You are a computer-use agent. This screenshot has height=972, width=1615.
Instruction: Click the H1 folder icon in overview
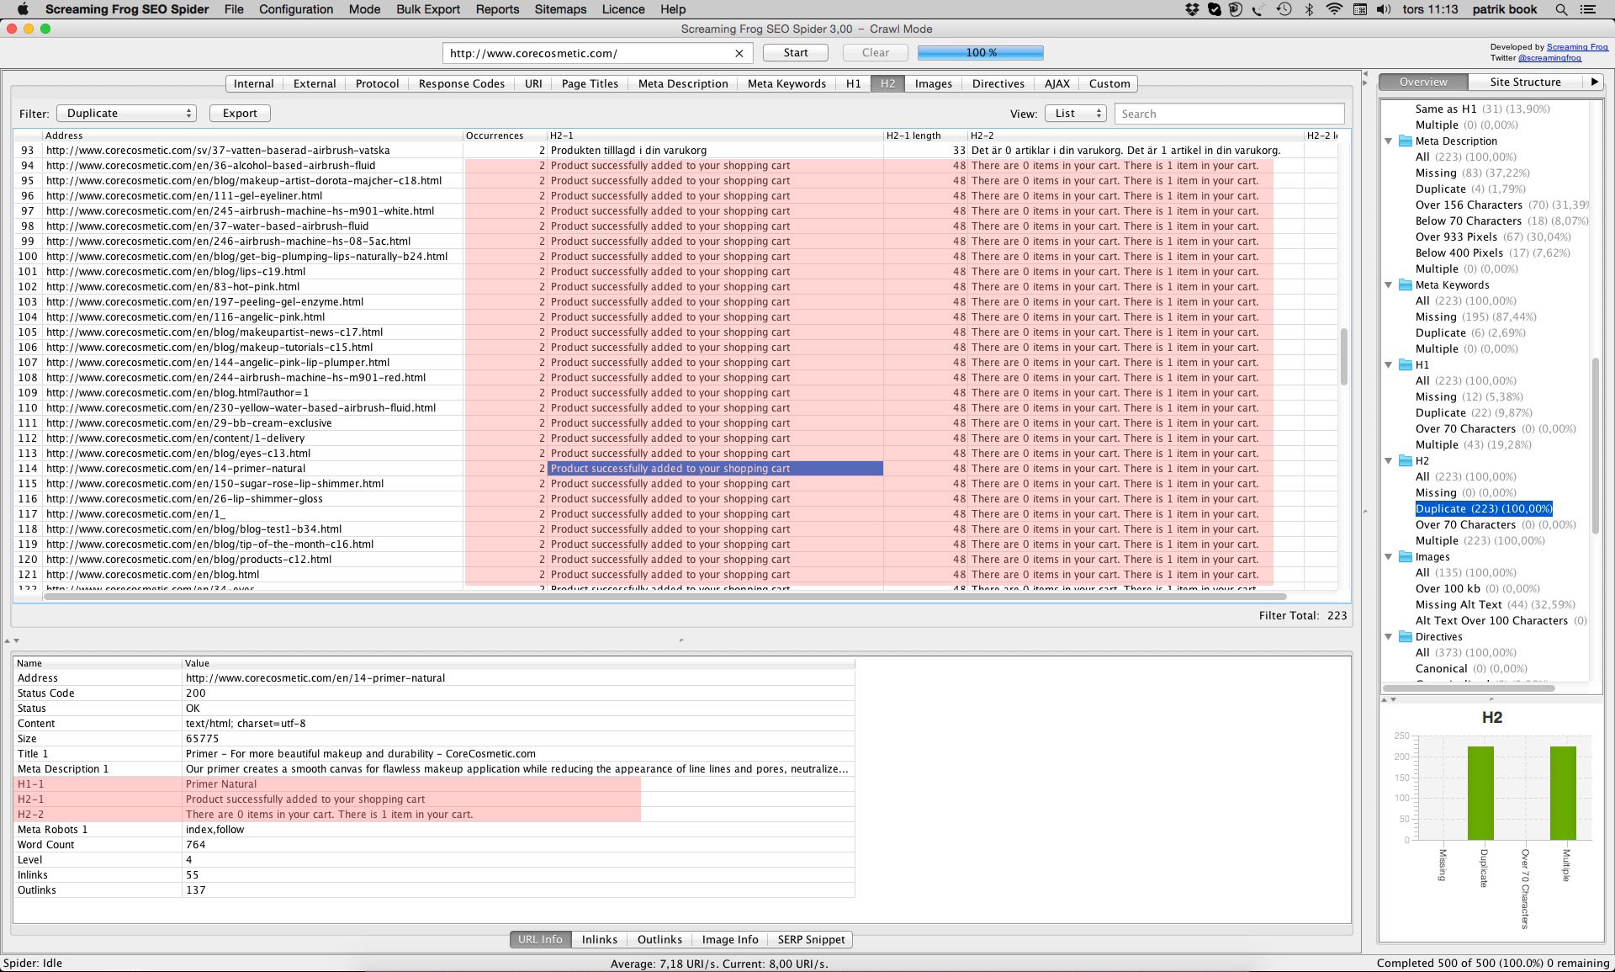tap(1406, 365)
